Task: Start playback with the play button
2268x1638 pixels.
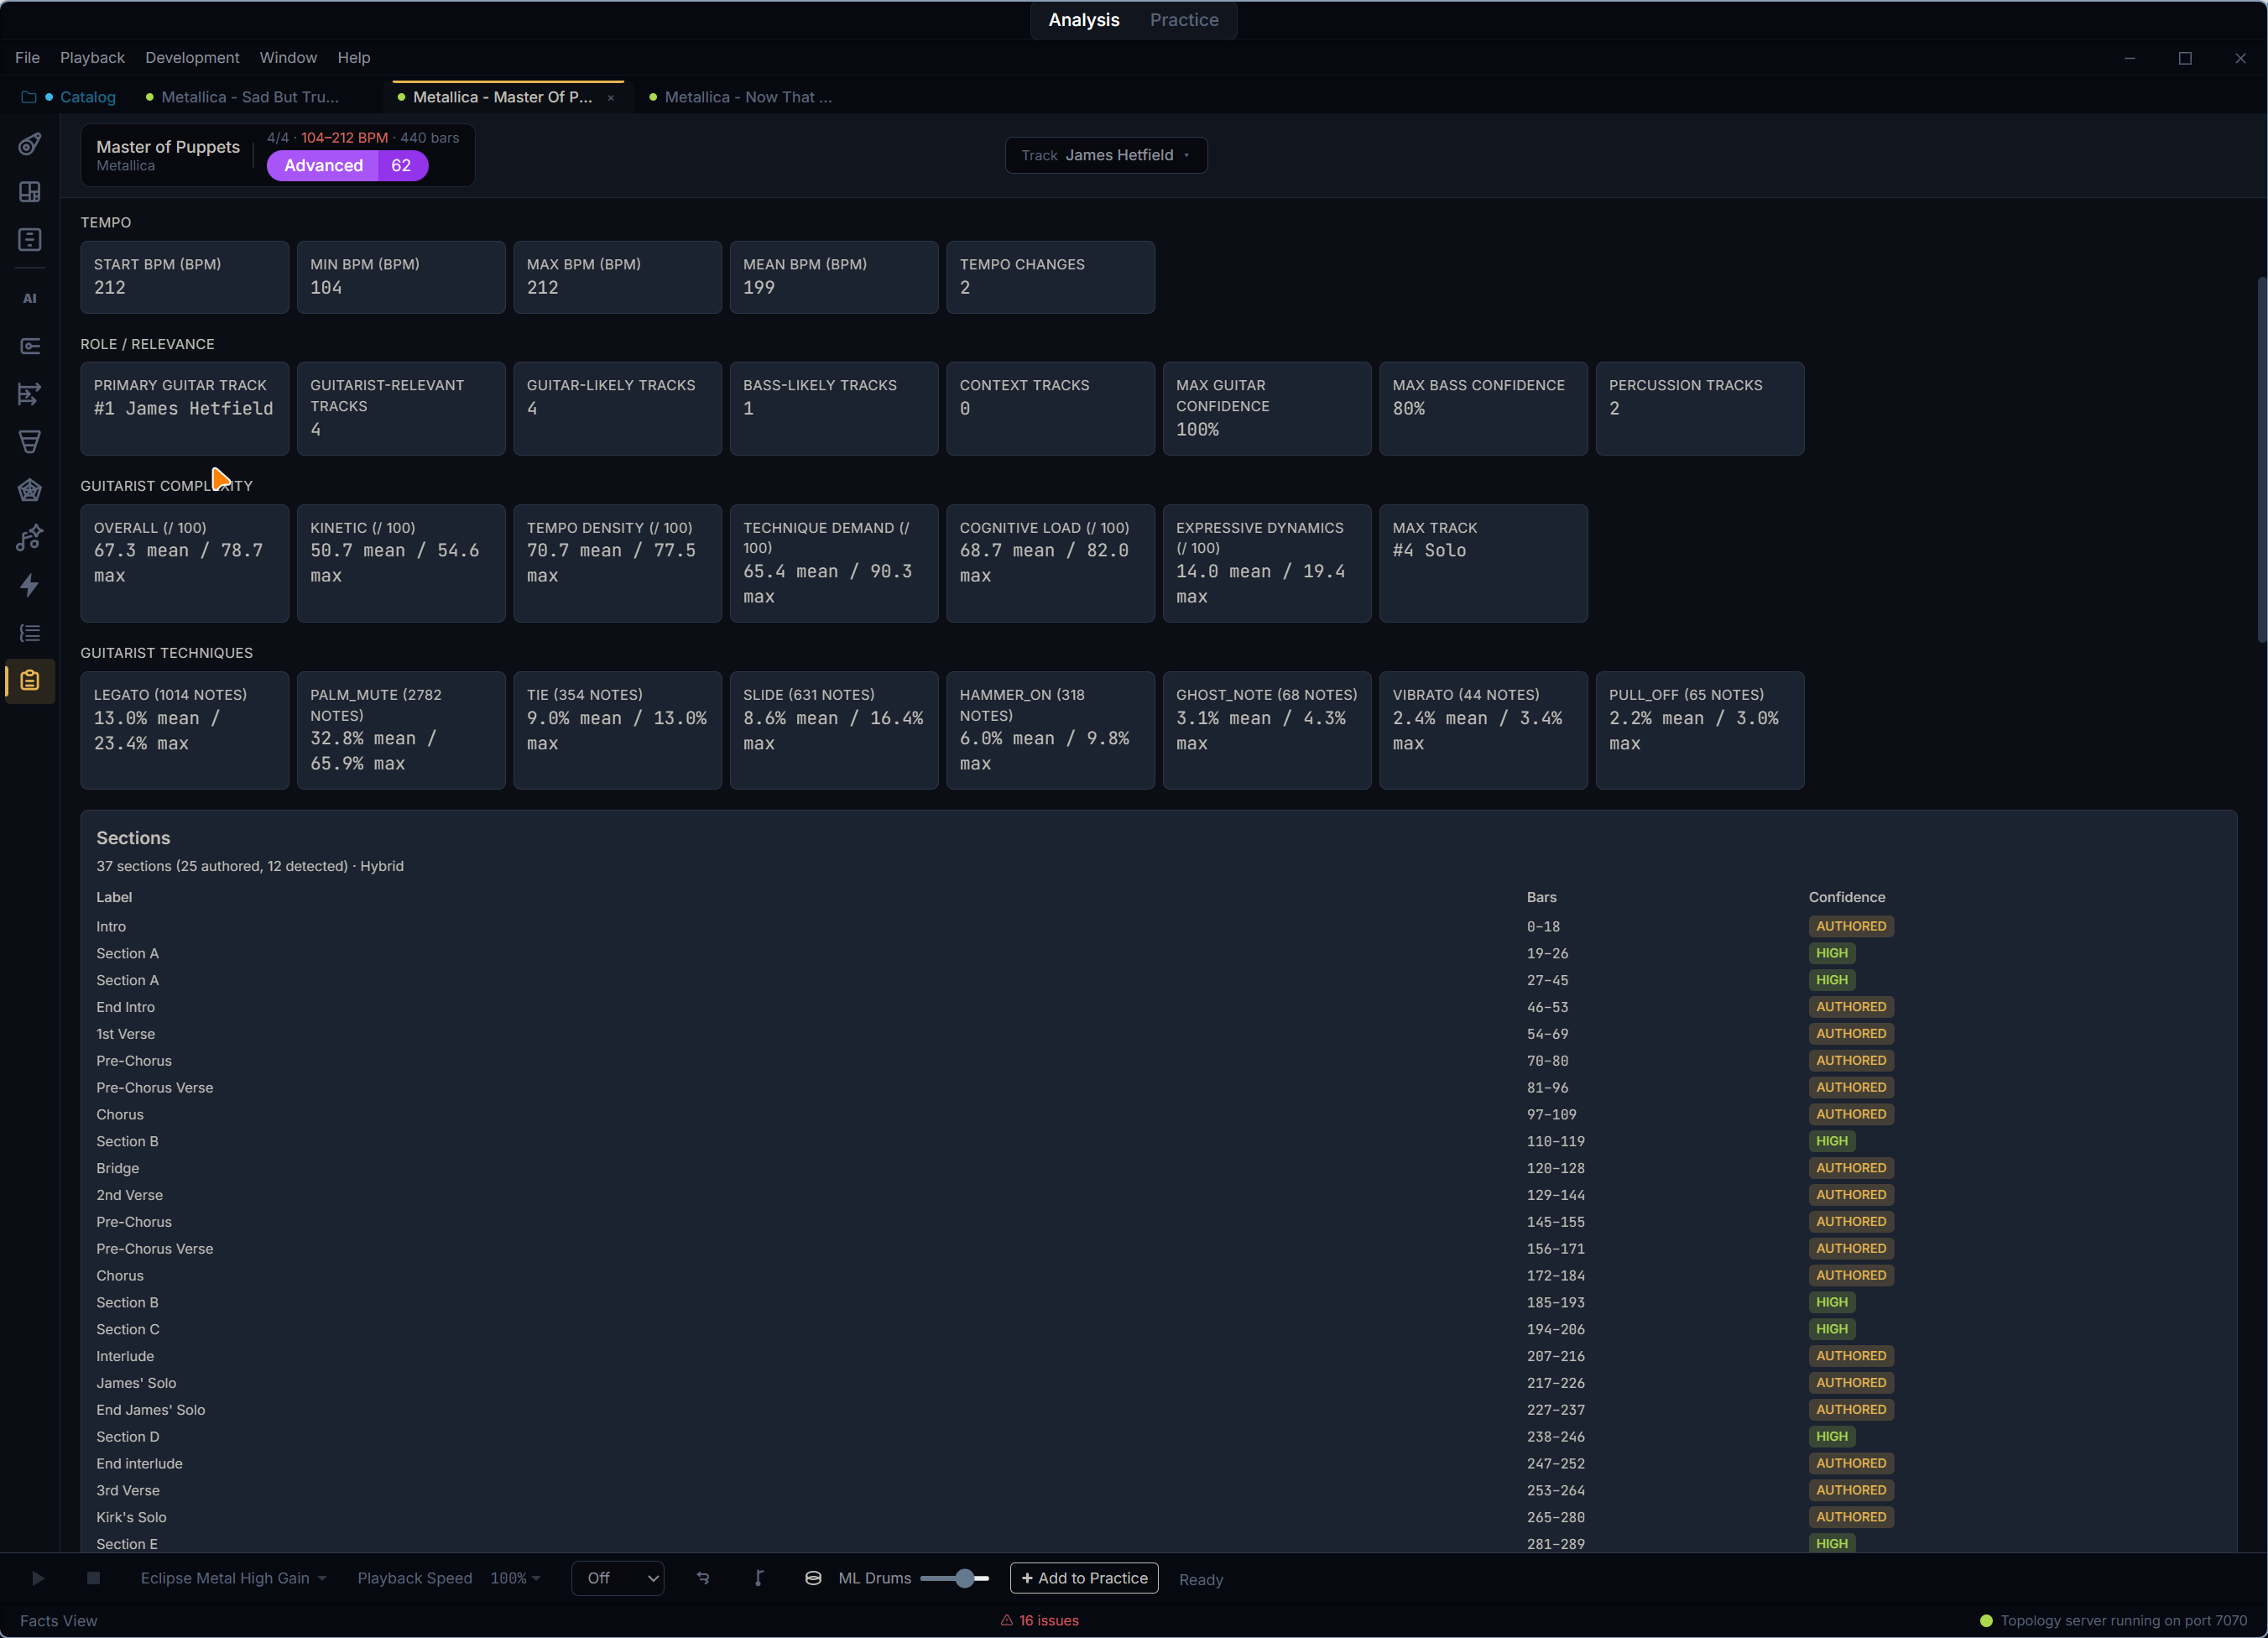Action: (38, 1578)
